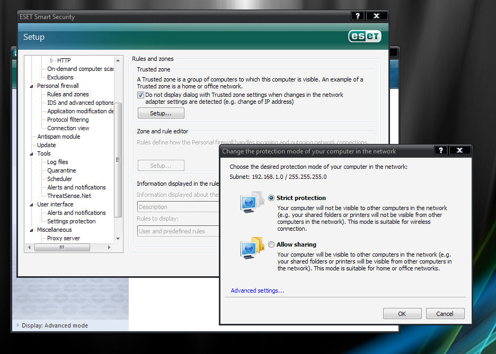The width and height of the screenshot is (496, 354).
Task: Select Exclusions in the tree
Action: (60, 77)
